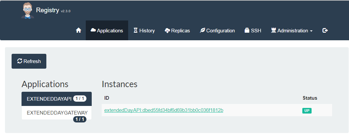Click the sign out arrow icon

point(325,30)
